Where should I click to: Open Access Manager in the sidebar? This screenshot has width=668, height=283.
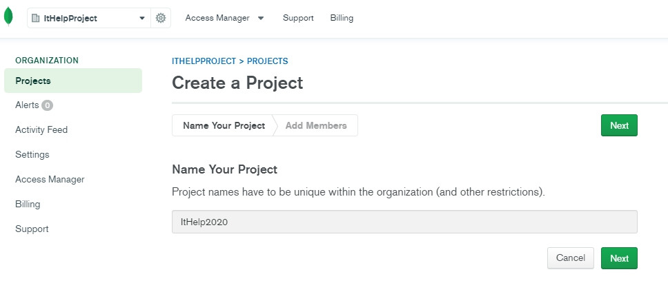[x=50, y=180]
